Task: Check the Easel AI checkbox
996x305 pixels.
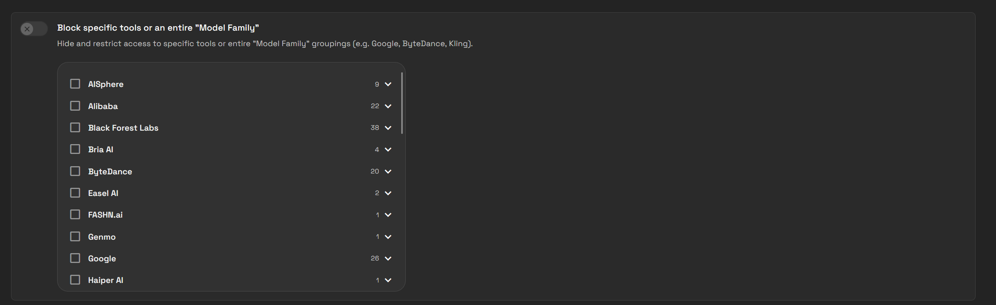Action: click(x=75, y=192)
